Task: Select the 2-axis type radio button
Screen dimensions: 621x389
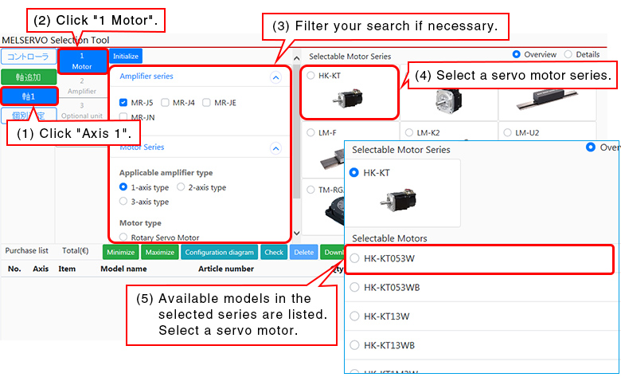Action: [181, 187]
